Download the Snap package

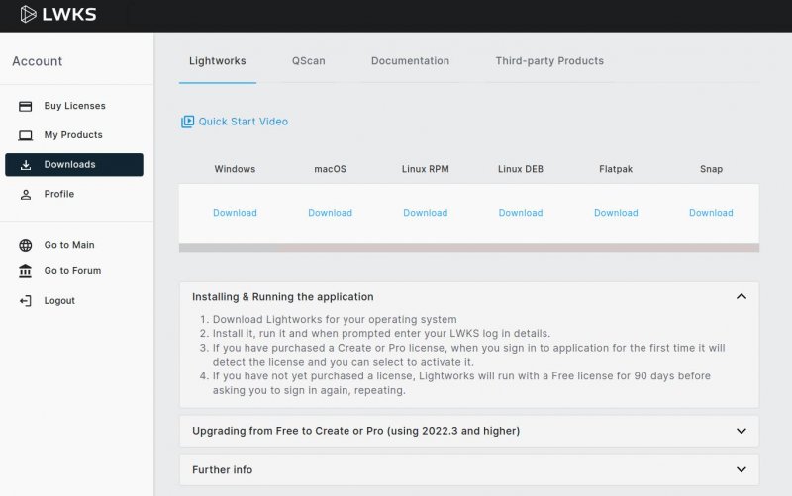click(x=711, y=213)
